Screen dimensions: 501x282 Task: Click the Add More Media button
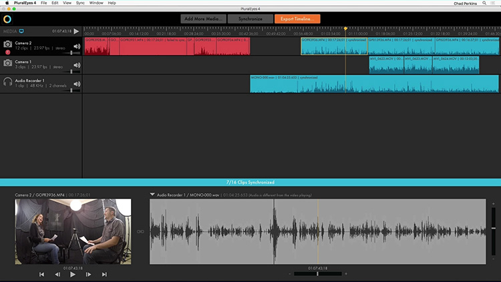(203, 19)
